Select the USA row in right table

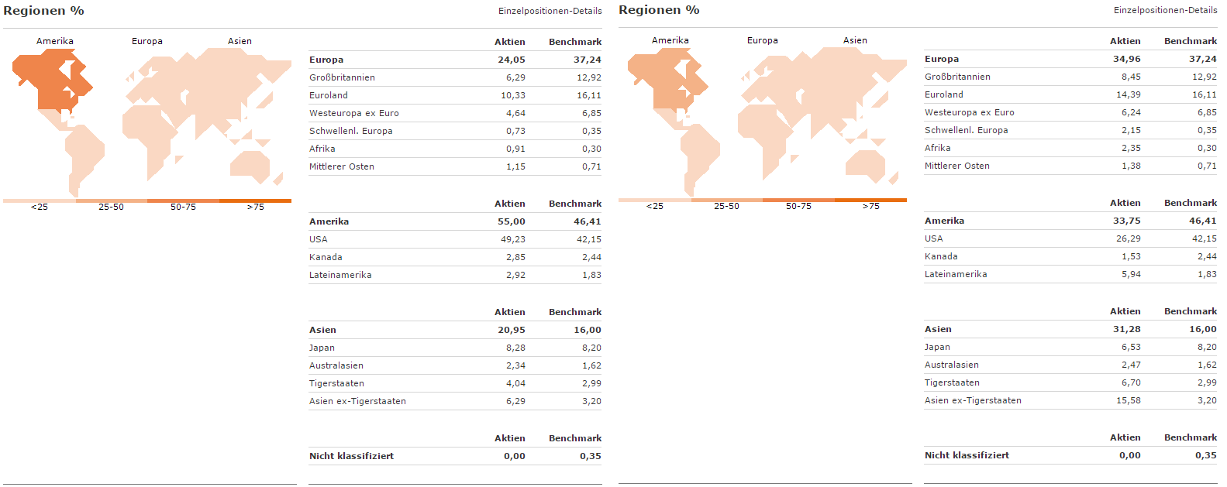1070,238
